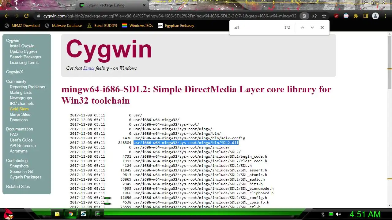Image resolution: width=392 pixels, height=220 pixels.
Task: Click Chrome icon in taskbar
Action: tap(71, 214)
